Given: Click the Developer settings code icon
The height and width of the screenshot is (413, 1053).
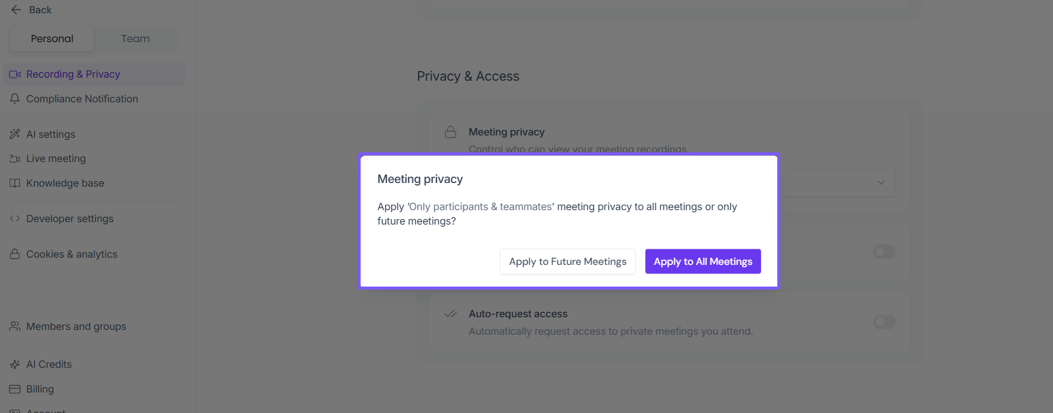Looking at the screenshot, I should 15,219.
